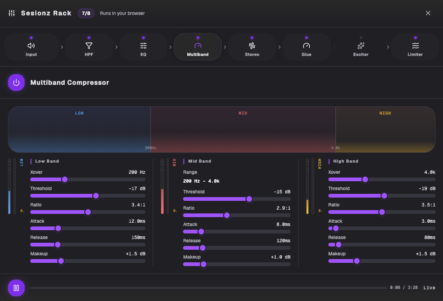This screenshot has height=301, width=443.
Task: Click the Live indicator label
Action: (x=429, y=287)
